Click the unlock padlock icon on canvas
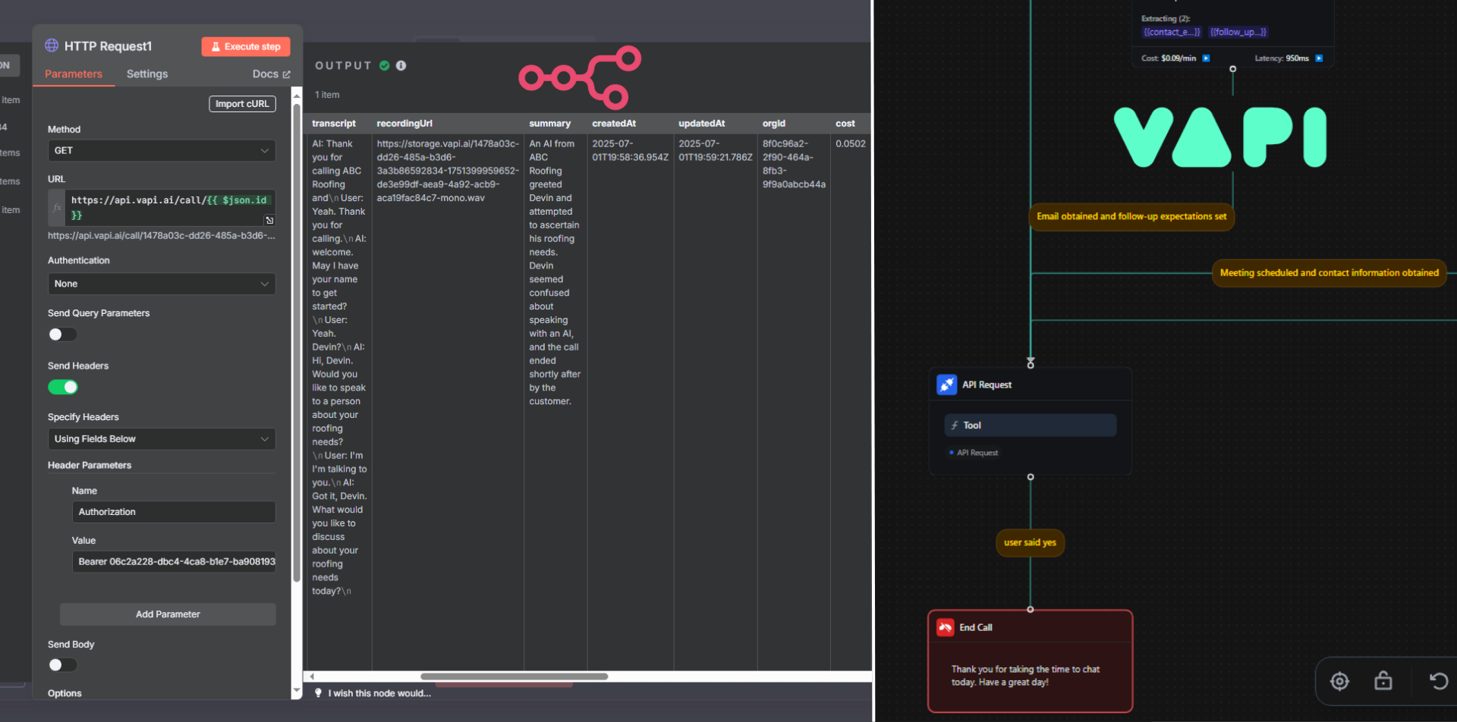The width and height of the screenshot is (1457, 722). [1383, 681]
